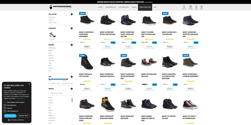Select the Sektor model filter
Image resolution: width=251 pixels, height=125 pixels.
click(51, 111)
